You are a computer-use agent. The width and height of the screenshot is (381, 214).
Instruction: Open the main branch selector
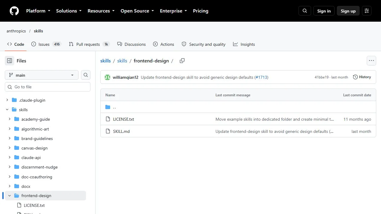click(x=42, y=75)
